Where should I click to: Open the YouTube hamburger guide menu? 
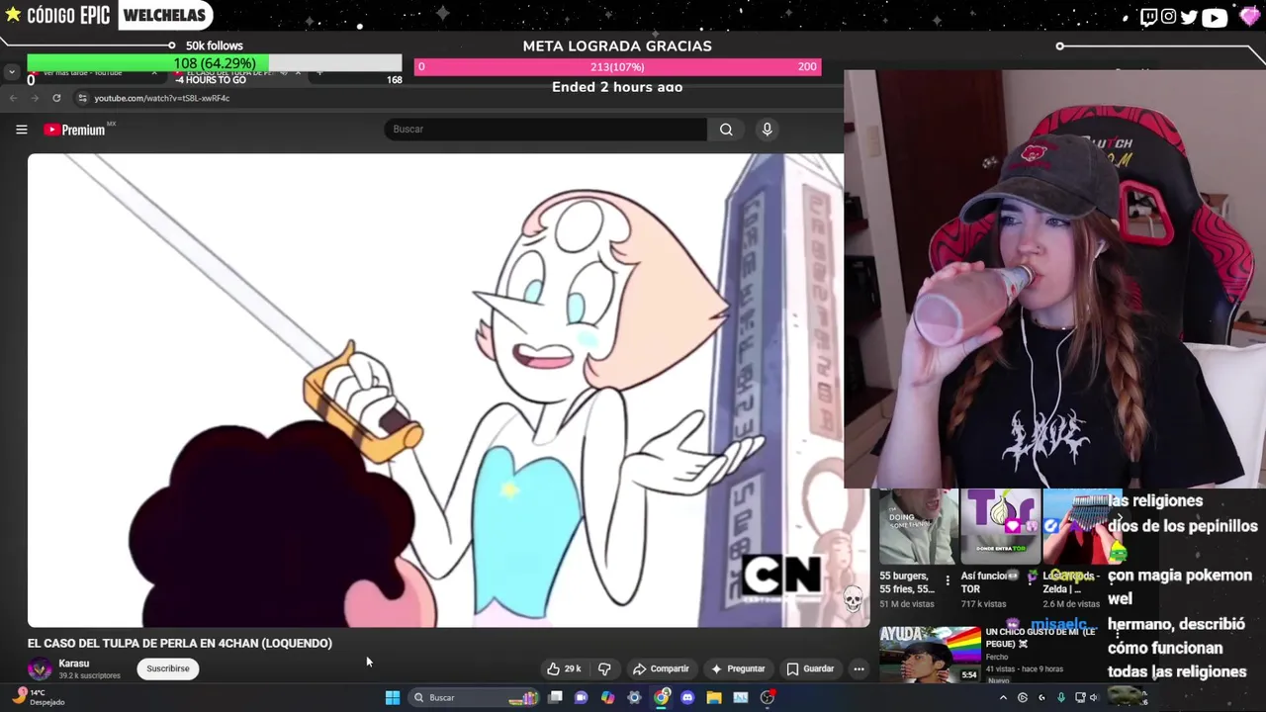(21, 130)
